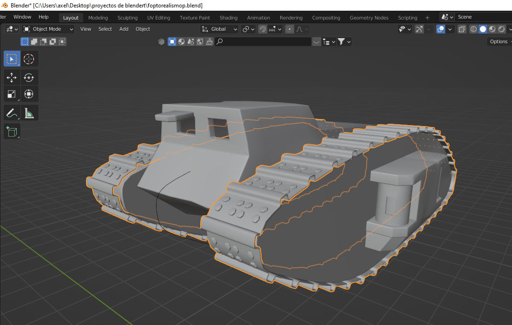The width and height of the screenshot is (512, 325).
Task: Expand the gizmo options arrow
Action: (428, 29)
